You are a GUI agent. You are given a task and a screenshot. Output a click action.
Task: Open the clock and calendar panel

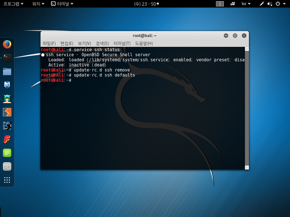click(146, 4)
